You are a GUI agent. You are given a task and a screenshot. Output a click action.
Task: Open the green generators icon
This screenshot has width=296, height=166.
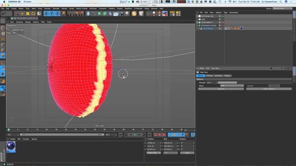[99, 13]
